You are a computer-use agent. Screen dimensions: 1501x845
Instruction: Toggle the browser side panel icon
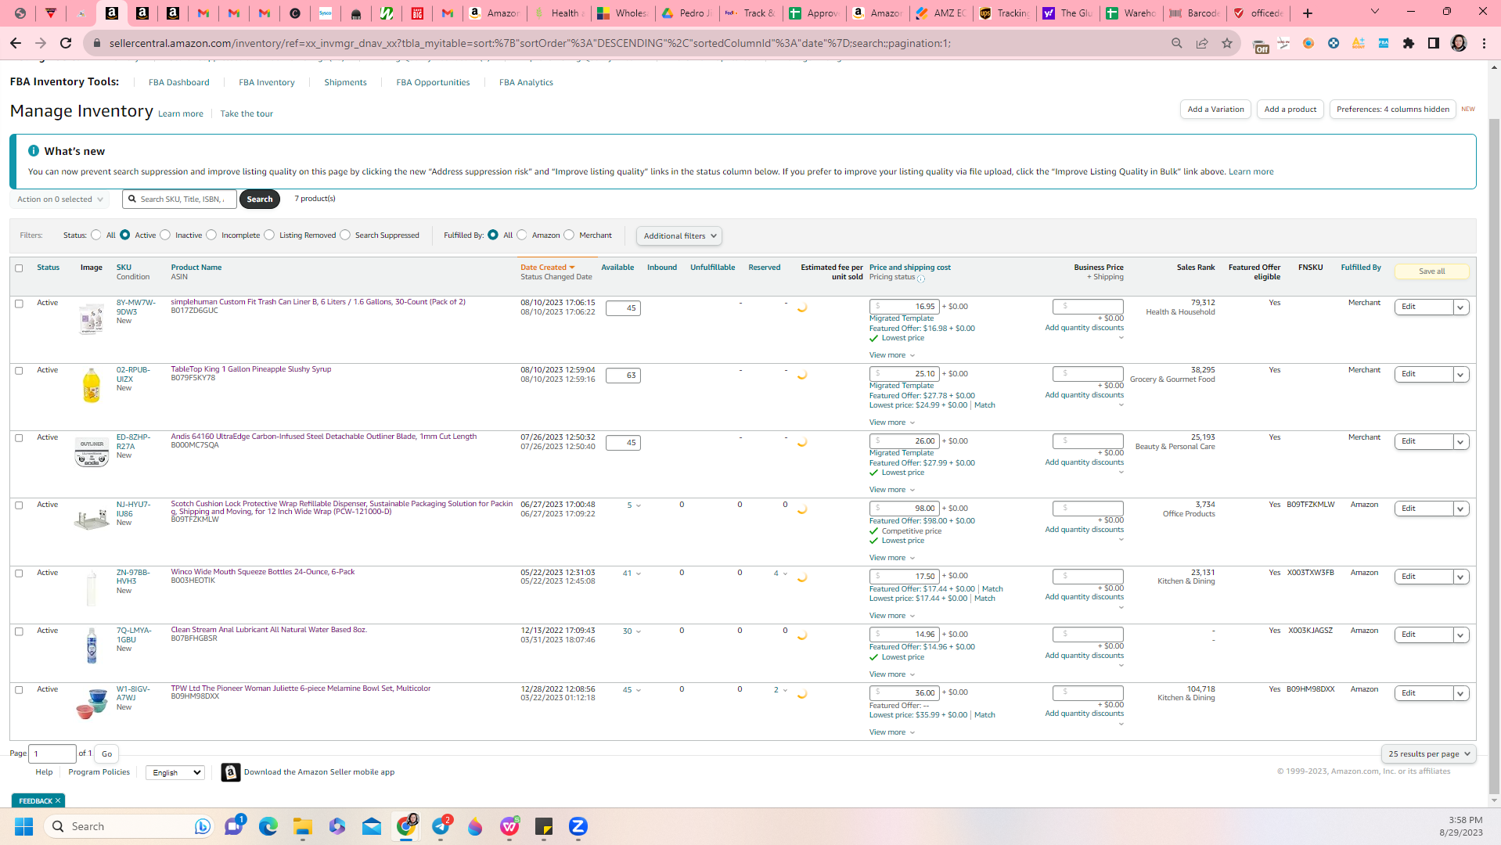[x=1434, y=43]
